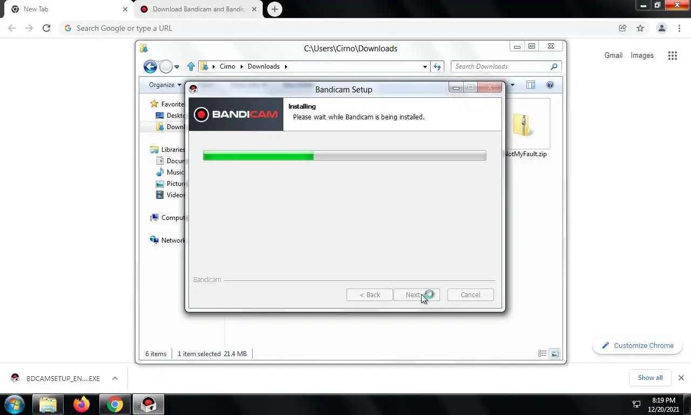691x415 pixels.
Task: Click Bandicam Setup title bar icon
Action: 193,89
